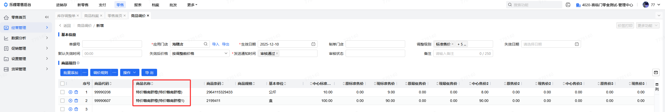
Task: Open the 失效后价格 dropdown
Action: coord(199,54)
